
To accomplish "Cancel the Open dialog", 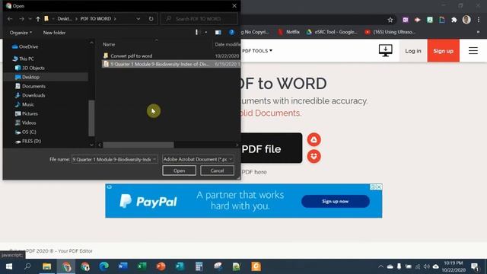I will click(x=217, y=170).
